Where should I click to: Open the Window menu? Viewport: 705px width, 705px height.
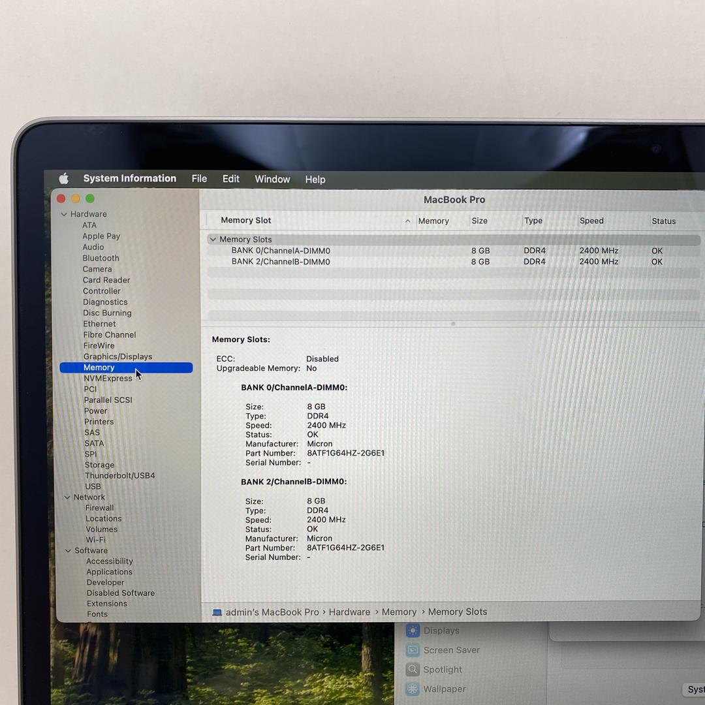(x=272, y=180)
